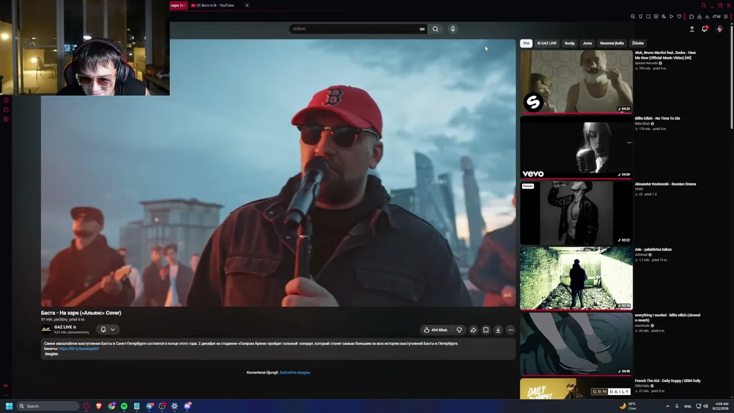Open the YouTube upload/create button
This screenshot has width=734, height=413.
pos(692,29)
